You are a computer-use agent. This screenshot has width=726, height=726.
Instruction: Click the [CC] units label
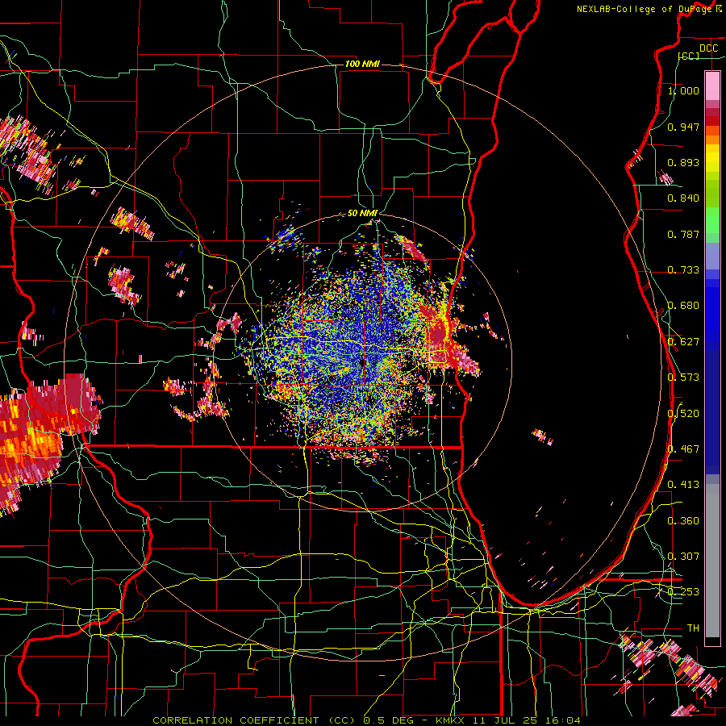point(689,56)
